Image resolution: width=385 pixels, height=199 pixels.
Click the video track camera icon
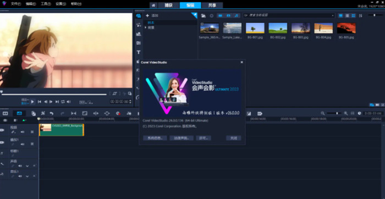click(2, 130)
